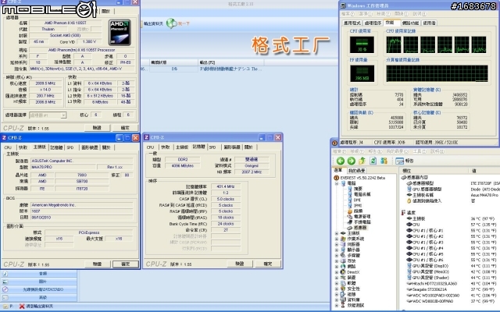Switch to CPU tab in mainboard CPU-Z window

click(x=8, y=147)
